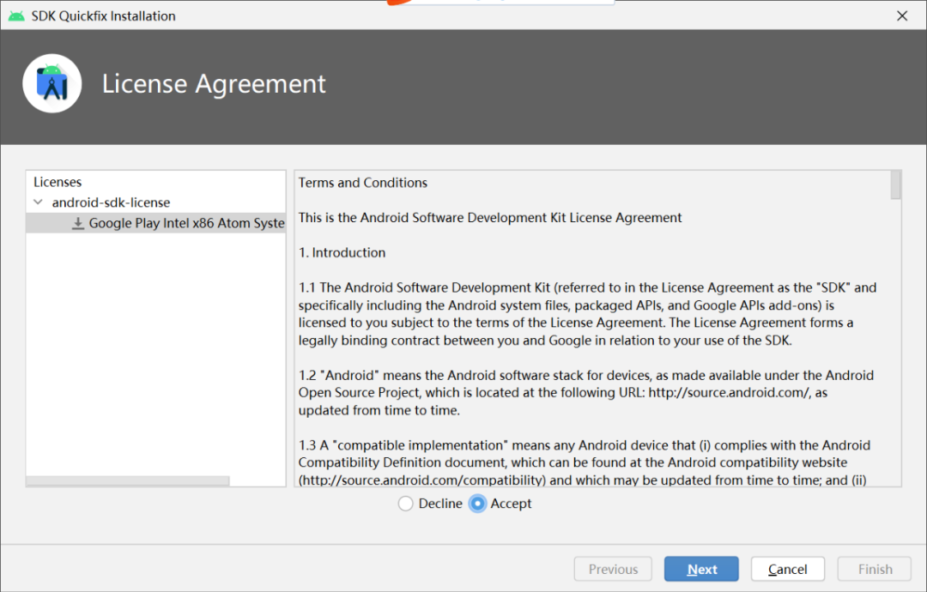927x592 pixels.
Task: Close the SDK Quickfix Installation dialog
Action: tap(901, 16)
